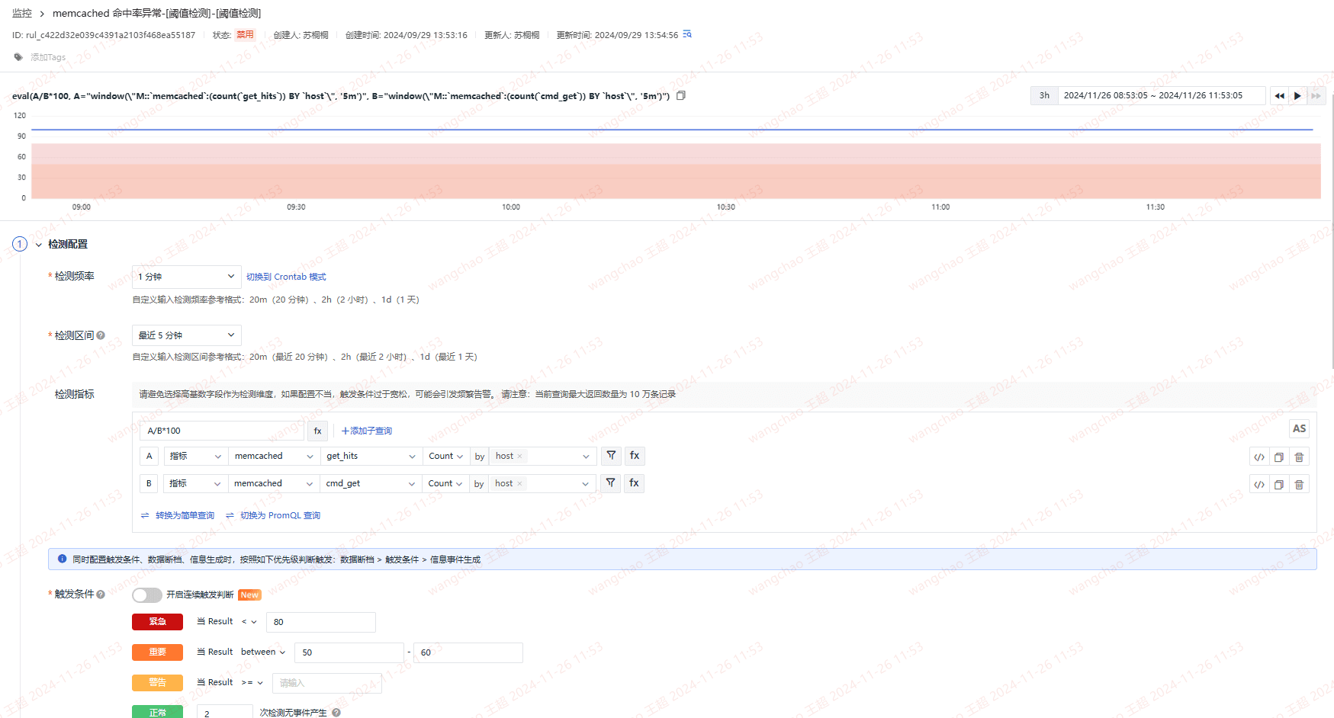1334x718 pixels.
Task: Open the filter icon for query A
Action: 611,456
